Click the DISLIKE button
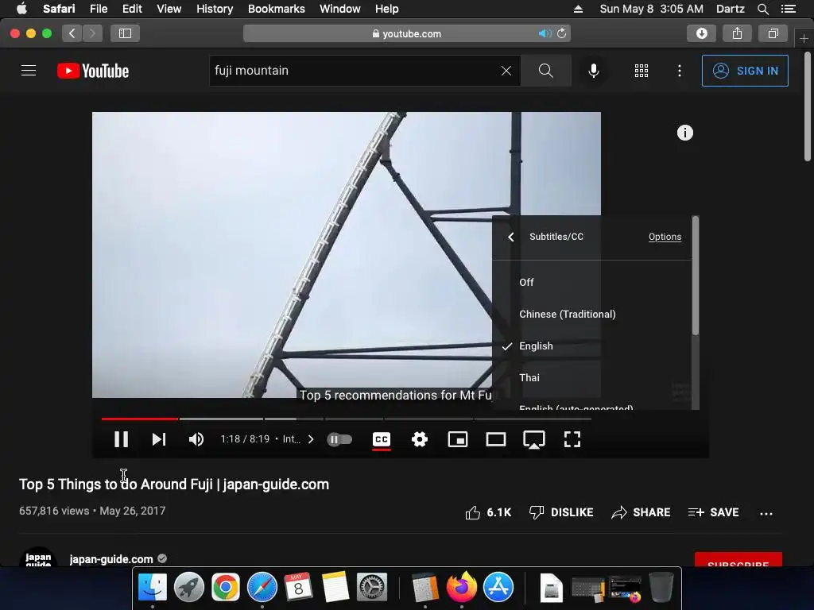 (560, 512)
